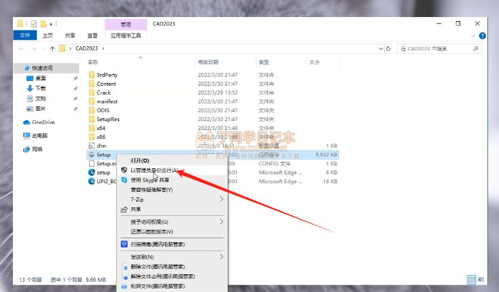Viewport: 499px width, 292px height.
Task: Open This PC in sidebar
Action: 39,136
